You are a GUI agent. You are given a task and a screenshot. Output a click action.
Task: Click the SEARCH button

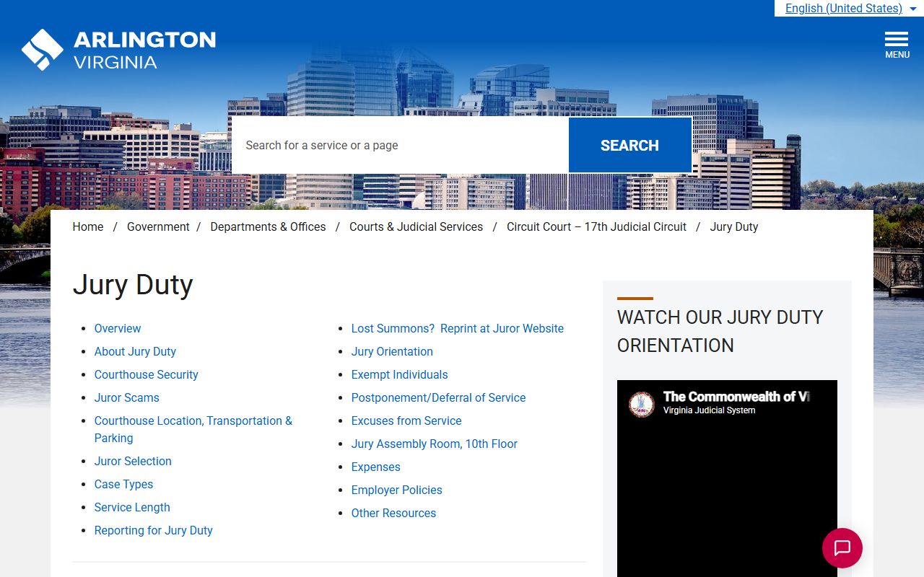tap(629, 145)
